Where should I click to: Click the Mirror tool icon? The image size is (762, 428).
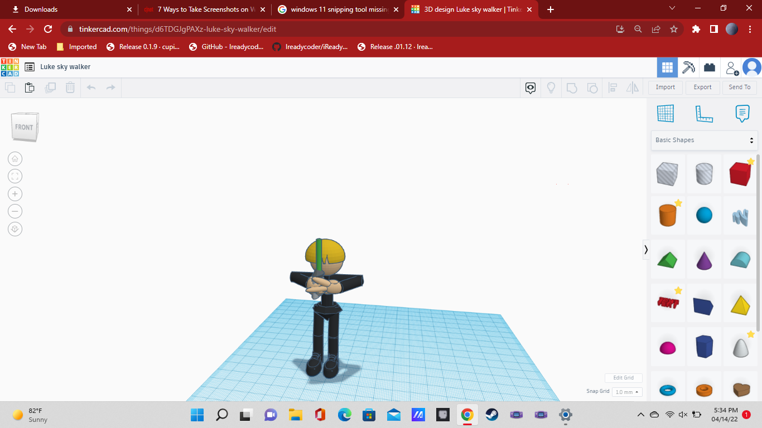633,87
